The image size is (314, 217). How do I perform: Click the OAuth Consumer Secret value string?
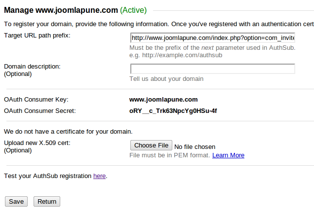coord(173,111)
